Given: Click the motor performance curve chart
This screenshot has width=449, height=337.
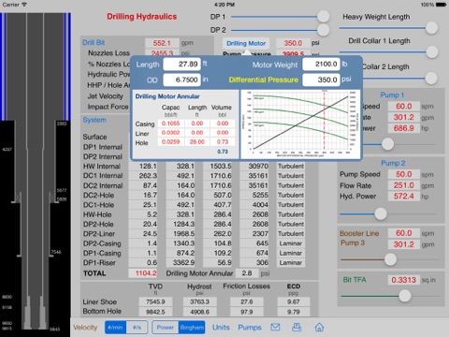Looking at the screenshot, I should [x=300, y=125].
